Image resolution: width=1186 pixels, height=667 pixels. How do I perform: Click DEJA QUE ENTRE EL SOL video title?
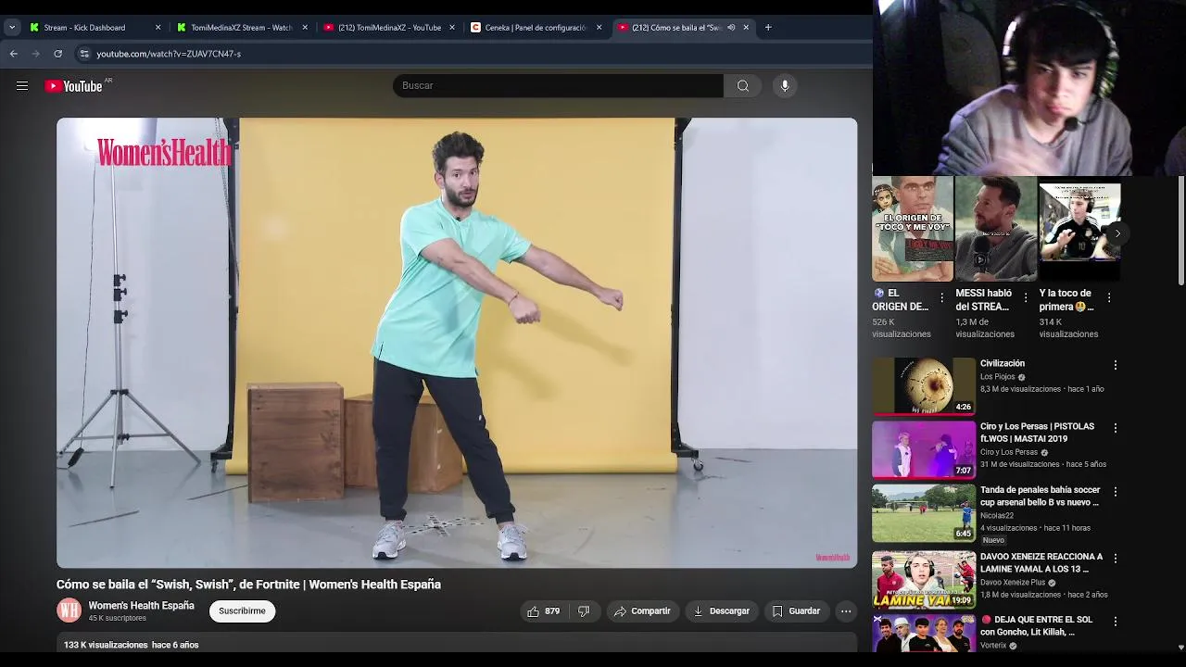coord(1037,626)
